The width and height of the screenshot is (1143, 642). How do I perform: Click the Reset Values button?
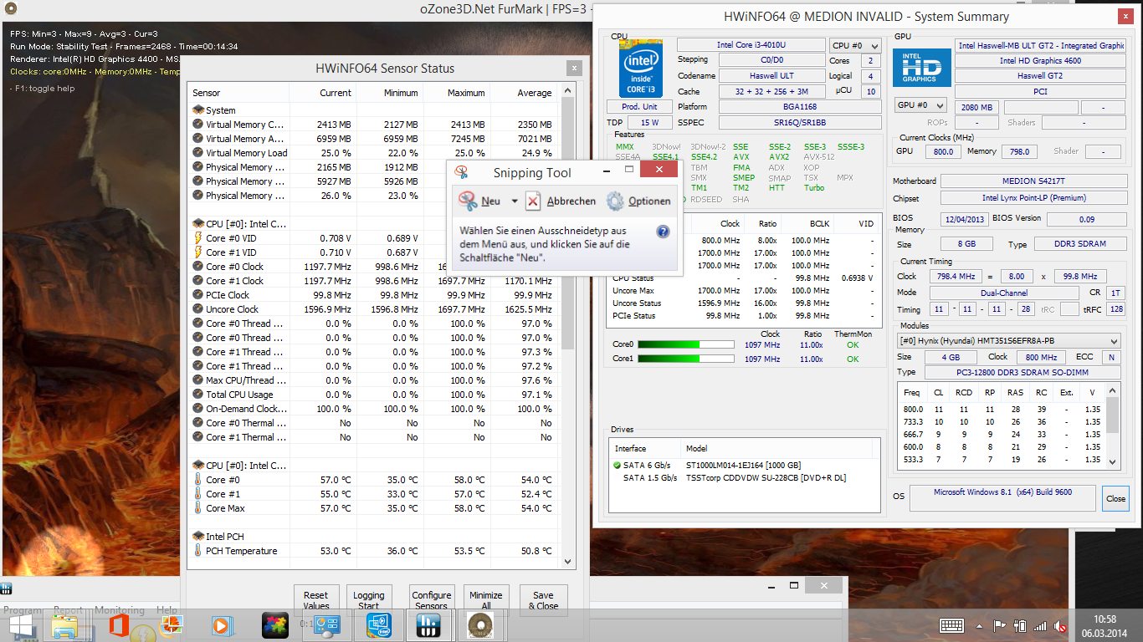[x=315, y=599]
